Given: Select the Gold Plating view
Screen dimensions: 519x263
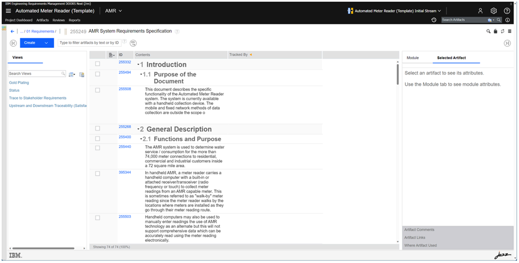Looking at the screenshot, I should click(19, 83).
